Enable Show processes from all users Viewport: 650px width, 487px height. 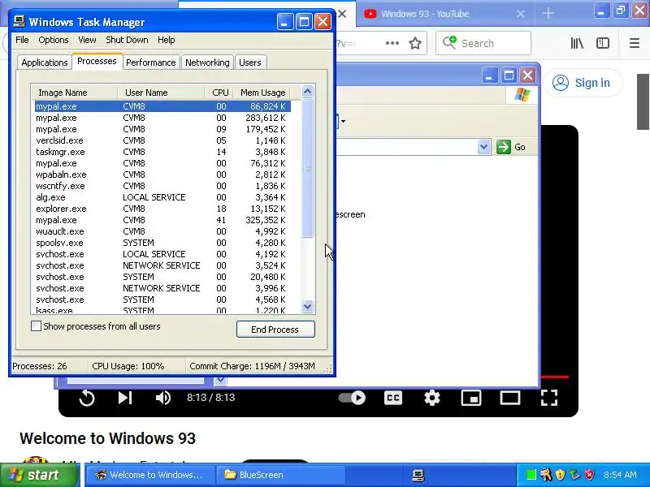coord(36,326)
